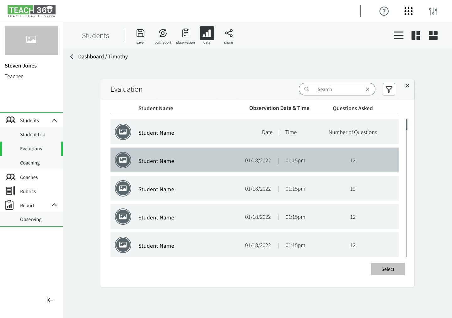Click Steven Jones profile picture placeholder

click(31, 40)
